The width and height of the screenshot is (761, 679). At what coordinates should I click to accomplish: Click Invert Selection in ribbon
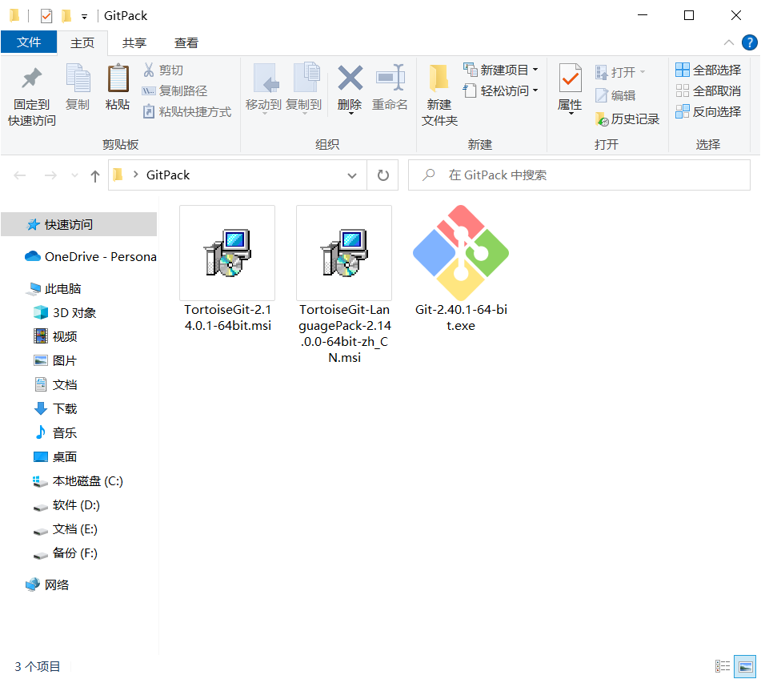[708, 112]
